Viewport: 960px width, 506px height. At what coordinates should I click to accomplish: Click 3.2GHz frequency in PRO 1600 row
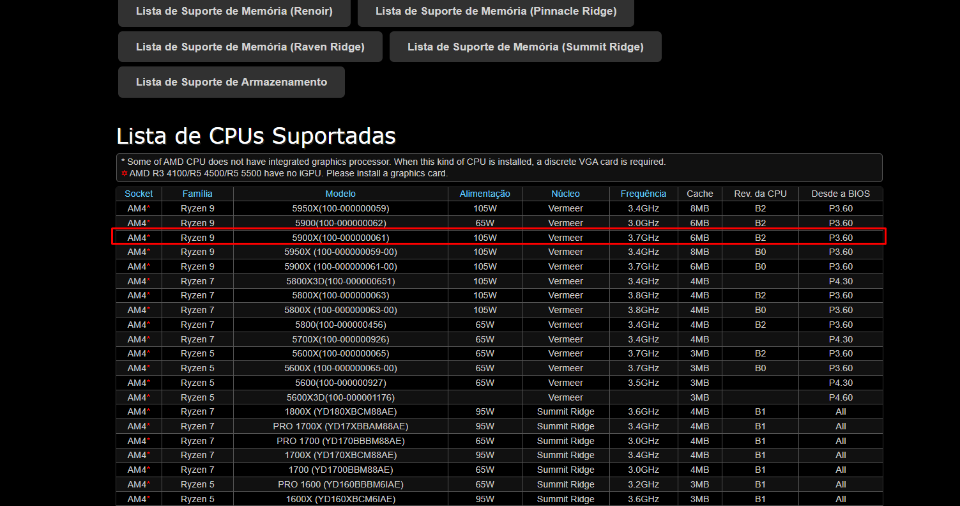point(643,484)
